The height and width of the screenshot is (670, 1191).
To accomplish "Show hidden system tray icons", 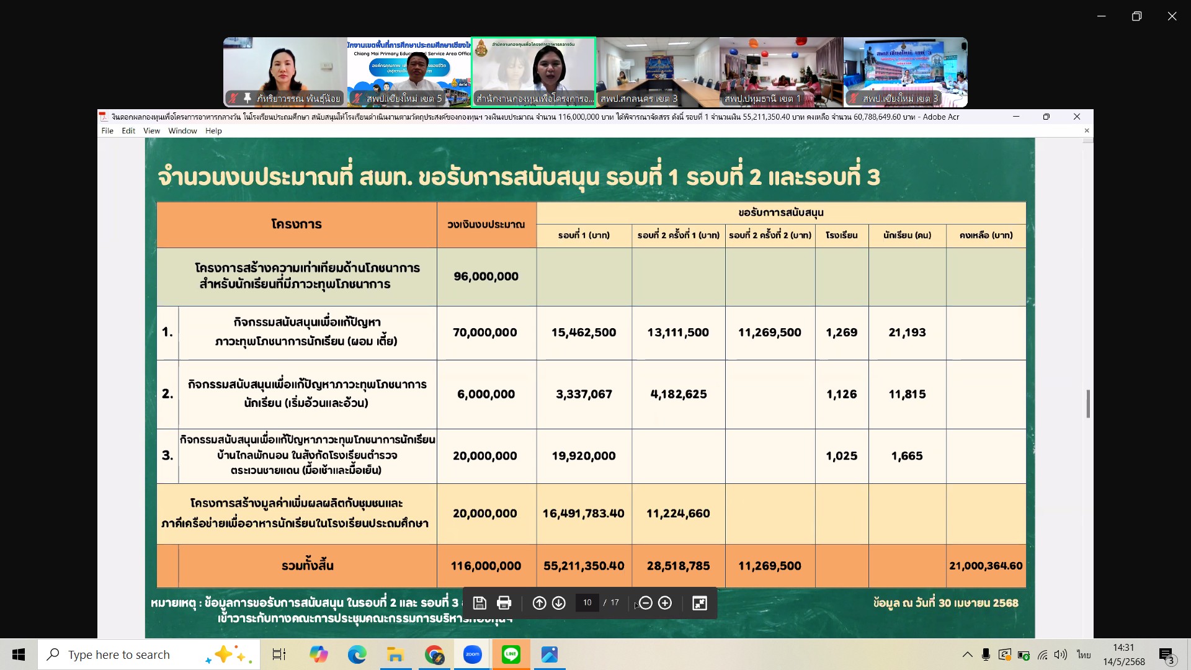I will coord(967,654).
